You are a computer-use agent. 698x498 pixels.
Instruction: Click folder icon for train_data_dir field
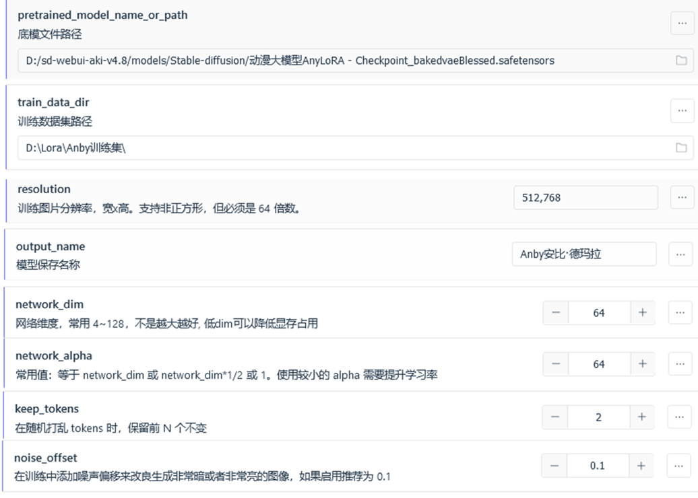tap(681, 148)
